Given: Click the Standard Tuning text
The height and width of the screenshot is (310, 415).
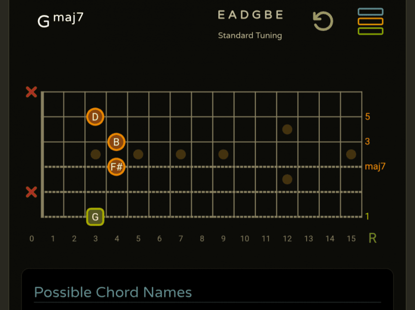Looking at the screenshot, I should 250,36.
